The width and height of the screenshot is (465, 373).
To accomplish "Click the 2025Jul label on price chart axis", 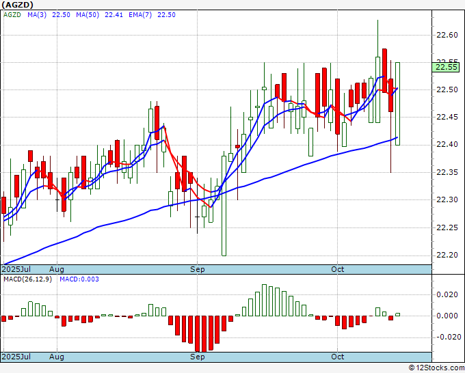I will (x=16, y=269).
